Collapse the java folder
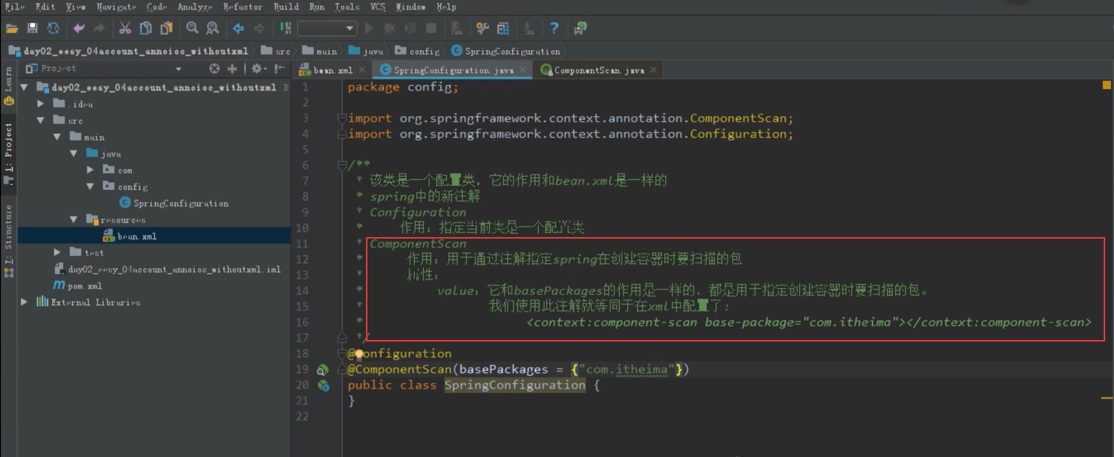This screenshot has height=457, width=1114. point(74,153)
